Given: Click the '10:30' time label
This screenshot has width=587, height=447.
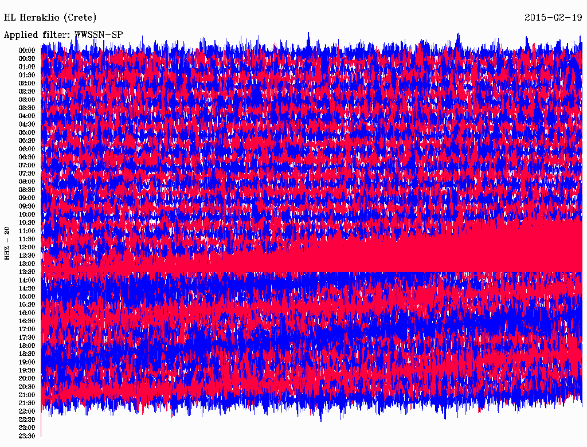Looking at the screenshot, I should click(26, 223).
